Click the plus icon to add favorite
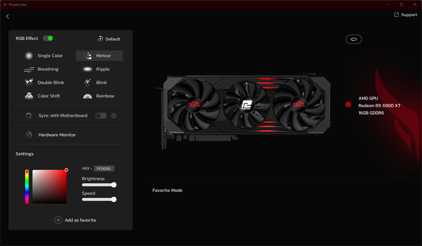The image size is (422, 246). 58,220
